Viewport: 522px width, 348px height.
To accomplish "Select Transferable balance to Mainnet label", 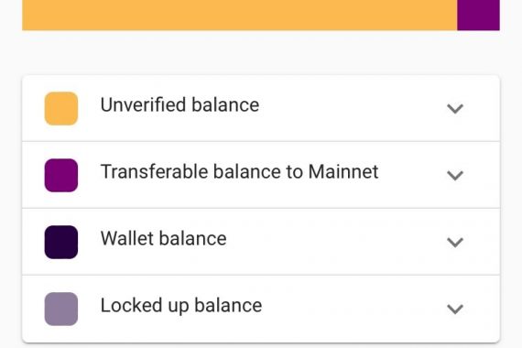I will [239, 171].
